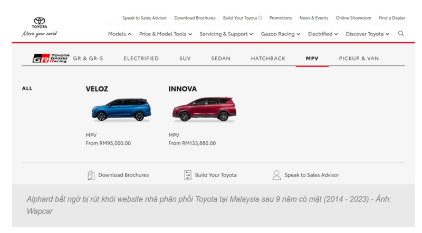
Task: Open Build Your Toyota top link
Action: pyautogui.click(x=240, y=18)
